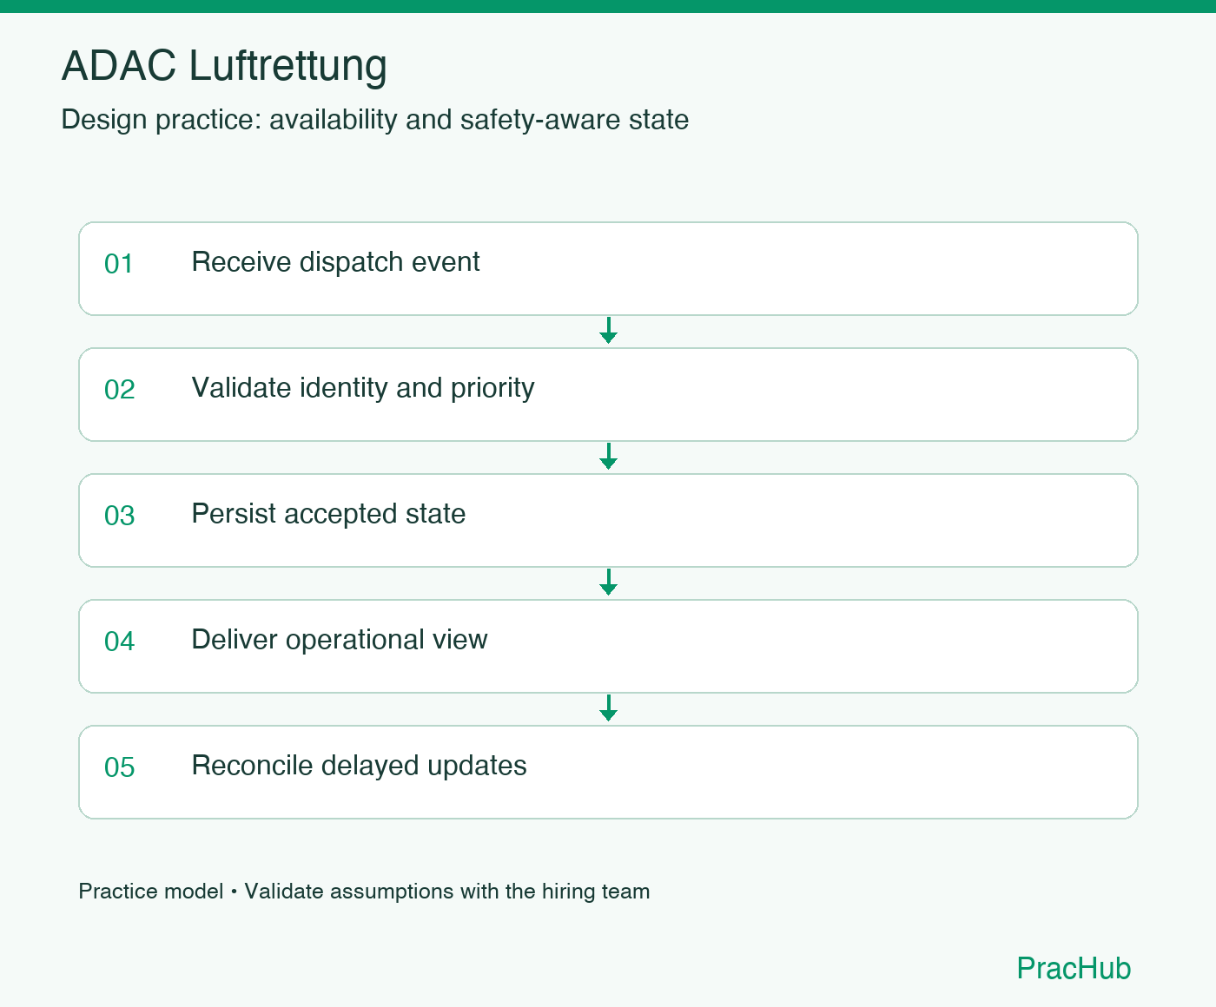Click step number 04
This screenshot has width=1216, height=1007.
point(120,642)
